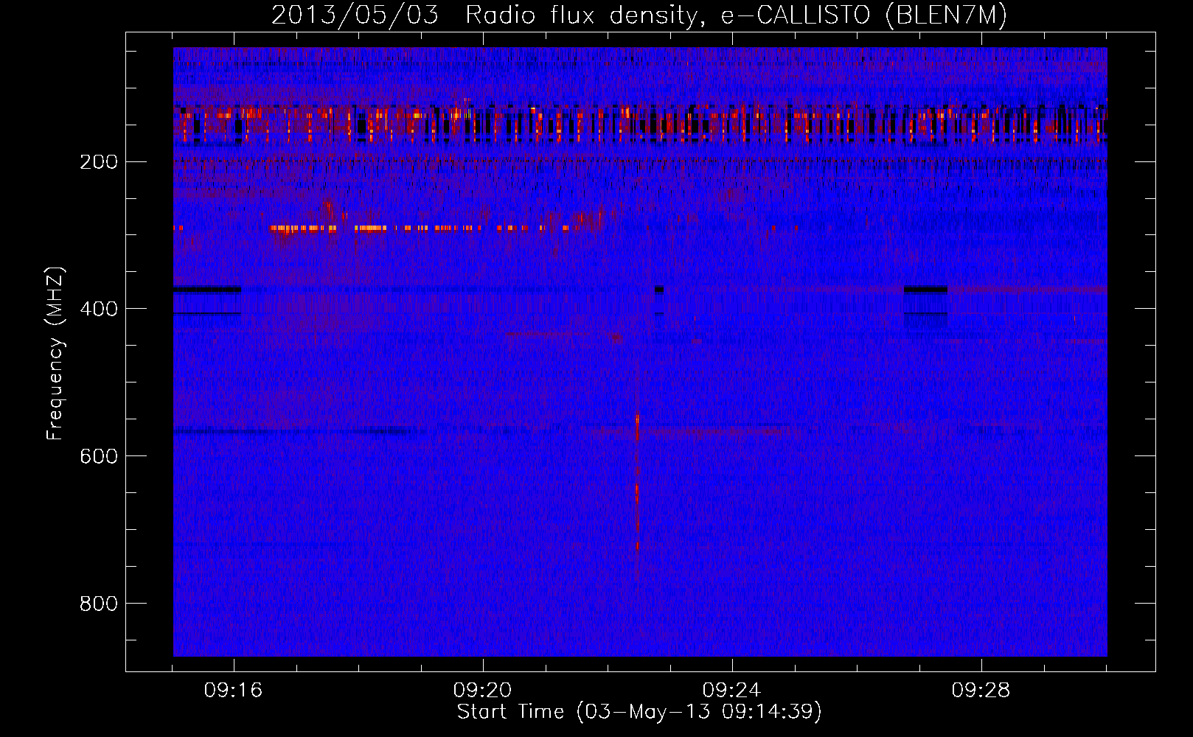Screen dimensions: 1193x737
Task: Click the orange horizontal emission band near 300 MHz
Action: (420, 228)
